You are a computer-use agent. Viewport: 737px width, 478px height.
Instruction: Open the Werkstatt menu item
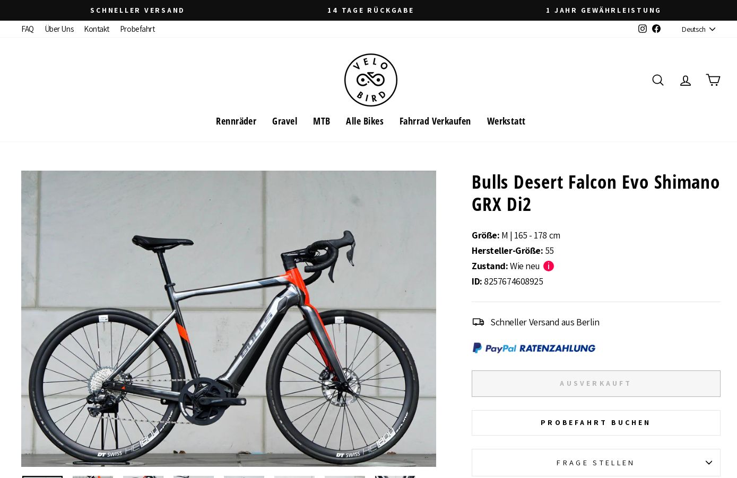pos(506,121)
